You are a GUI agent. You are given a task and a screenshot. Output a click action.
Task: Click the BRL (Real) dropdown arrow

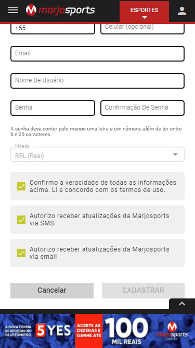[x=175, y=154]
